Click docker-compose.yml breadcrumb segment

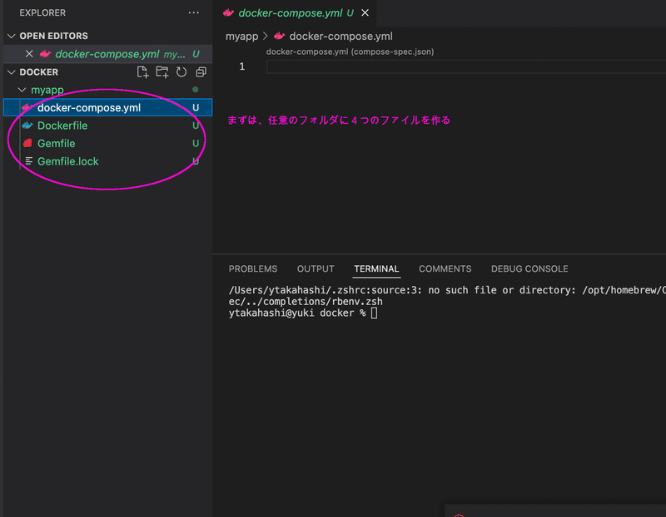[x=340, y=37]
